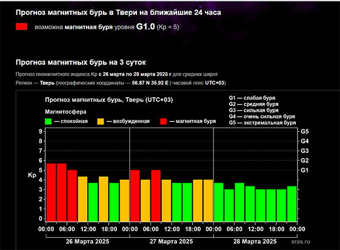Viewport: 340px width, 250px height.
Task: Click the 'Магнитосфера' legend heading
Action: point(65,112)
